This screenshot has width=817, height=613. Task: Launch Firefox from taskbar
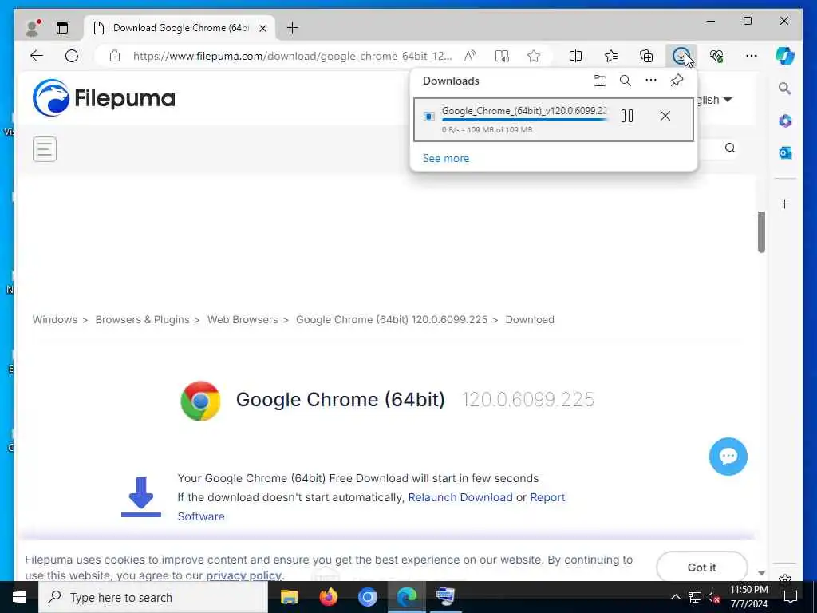point(328,597)
